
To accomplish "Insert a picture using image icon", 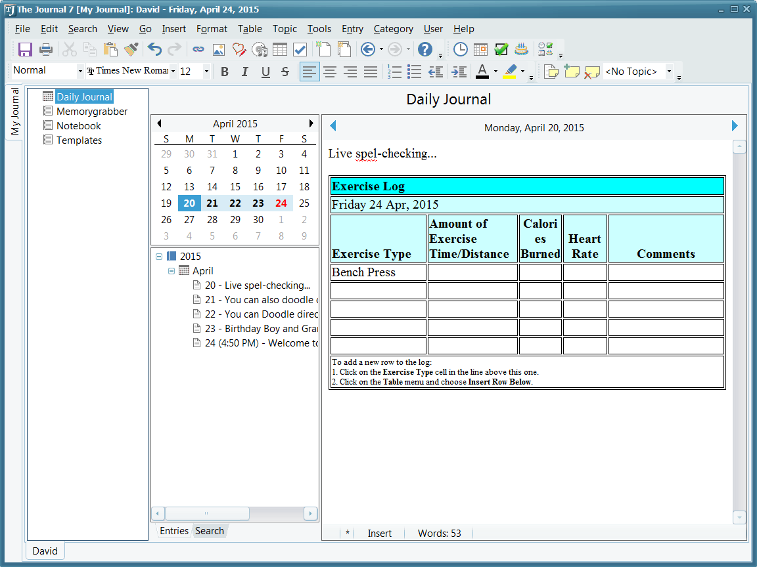I will point(219,49).
